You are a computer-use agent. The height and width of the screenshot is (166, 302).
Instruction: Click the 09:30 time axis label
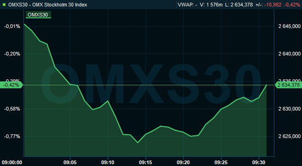pyautogui.click(x=259, y=163)
